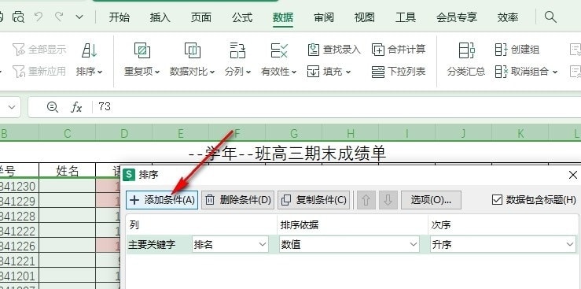581x289 pixels.
Task: Expand the name box dropdown arrow
Action: click(x=12, y=107)
